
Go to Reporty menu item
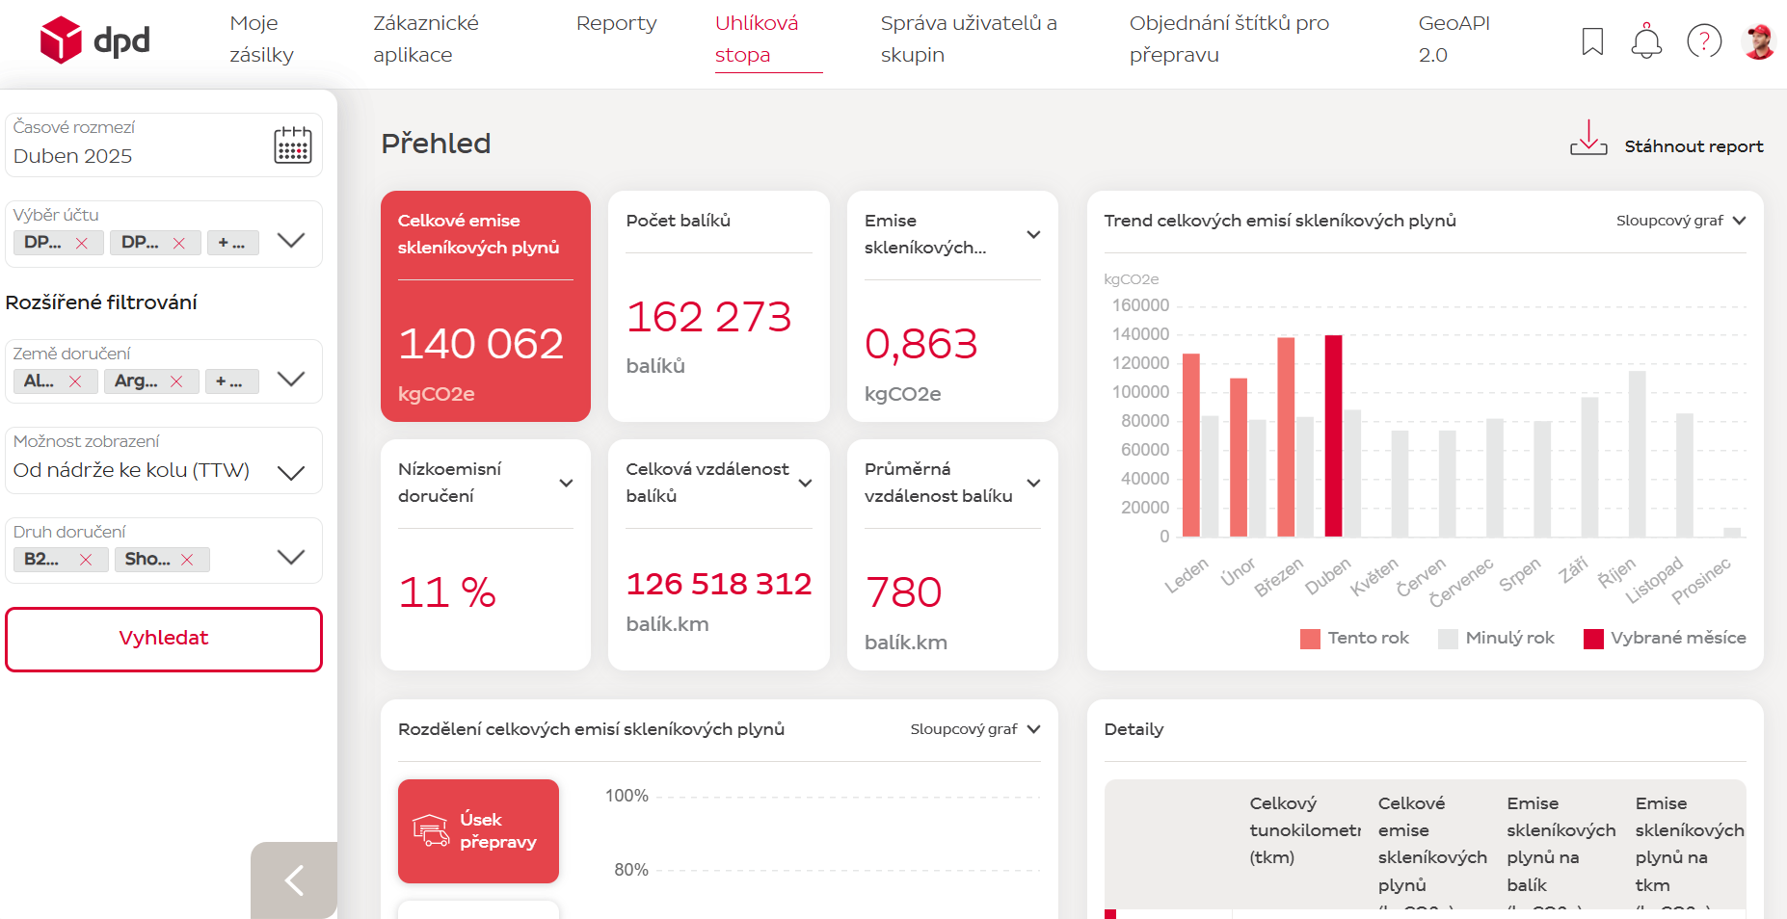click(x=616, y=23)
